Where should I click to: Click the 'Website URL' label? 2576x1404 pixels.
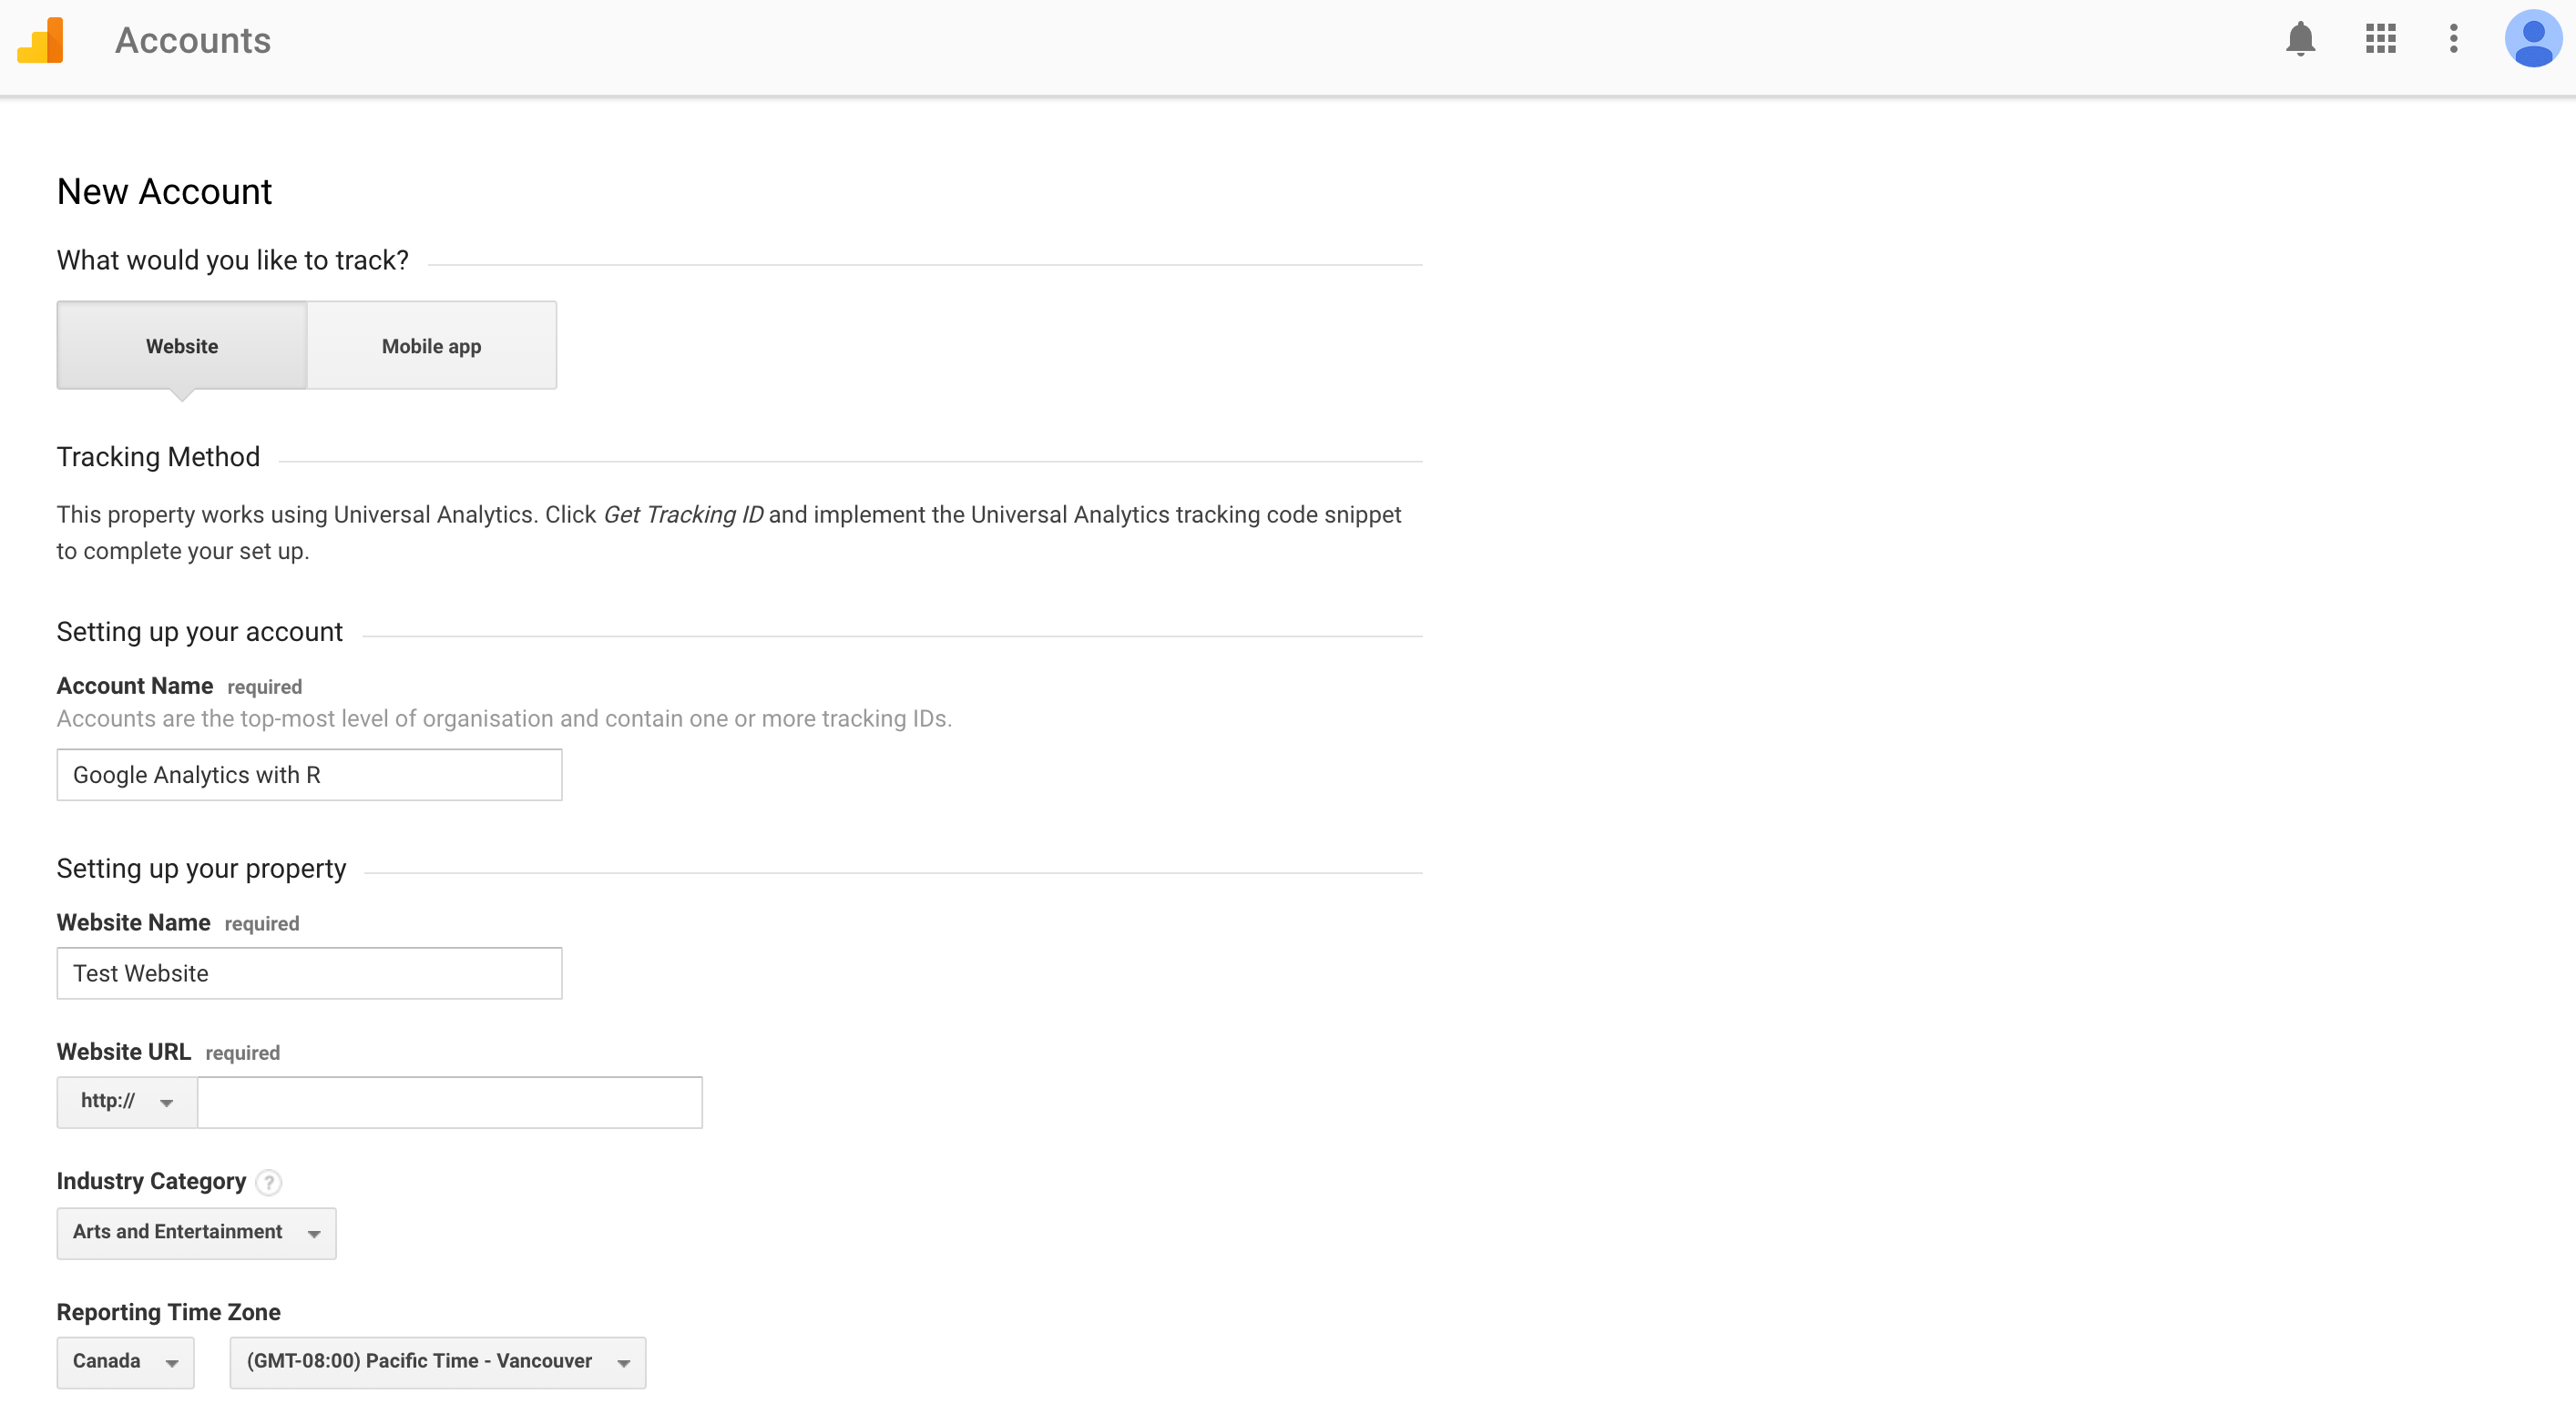click(x=123, y=1052)
